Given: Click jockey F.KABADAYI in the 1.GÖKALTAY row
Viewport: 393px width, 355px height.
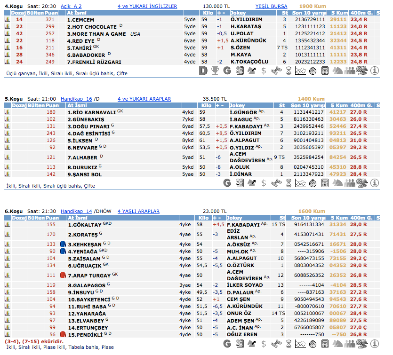Looking at the screenshot, I should (x=243, y=225).
